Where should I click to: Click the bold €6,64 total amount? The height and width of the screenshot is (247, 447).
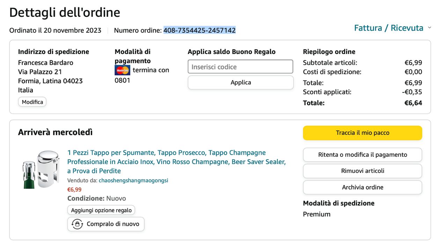(x=413, y=103)
